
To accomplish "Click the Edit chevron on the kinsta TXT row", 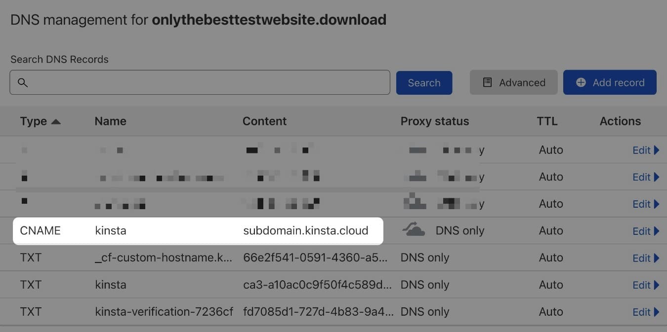I will (x=658, y=285).
